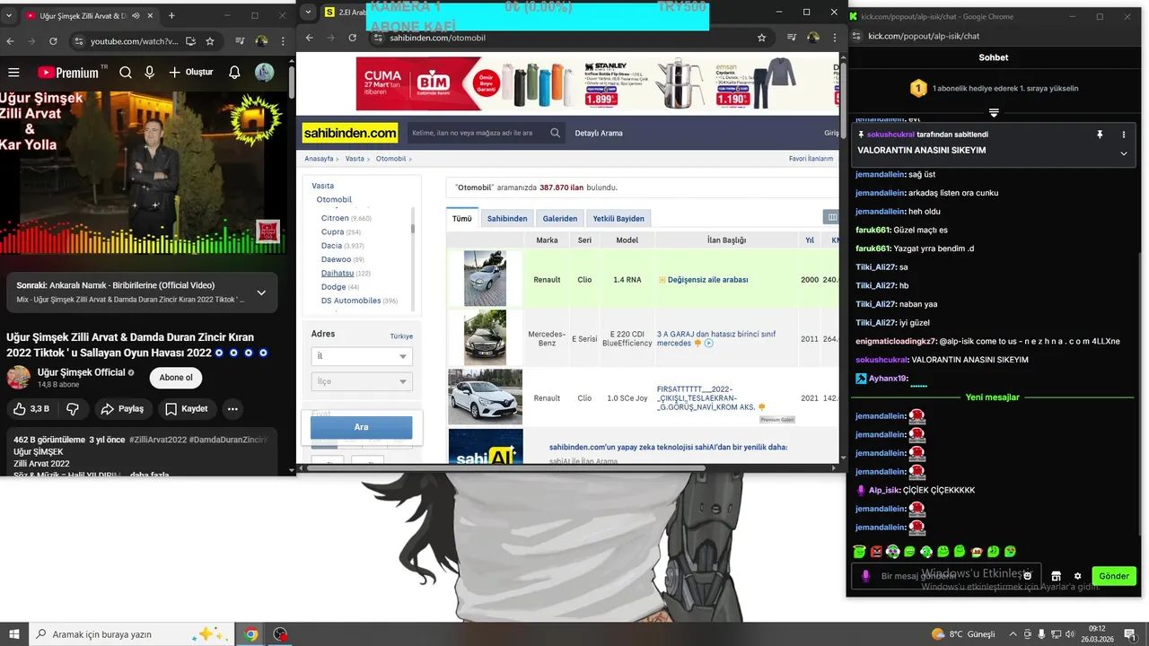Open the Mercedes-Benz listing thumbnail
Image resolution: width=1149 pixels, height=646 pixels.
[485, 337]
